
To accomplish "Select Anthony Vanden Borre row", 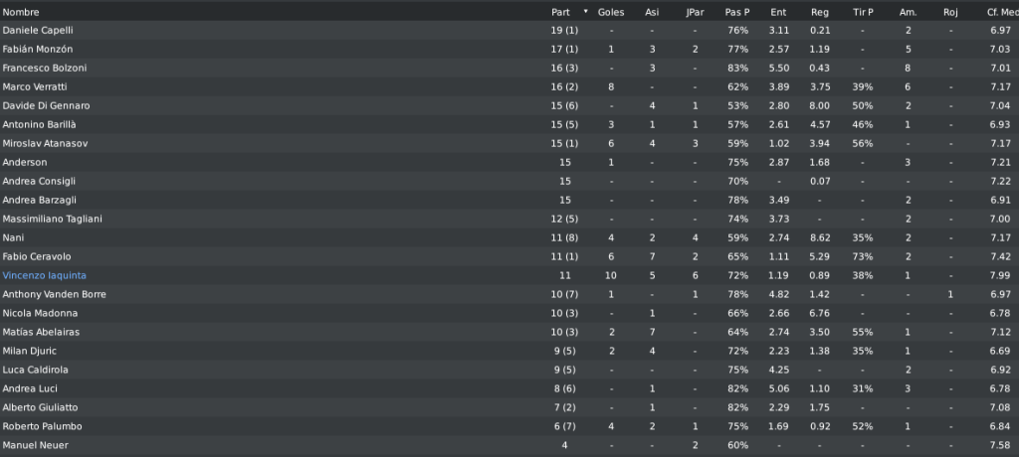I will coord(509,294).
